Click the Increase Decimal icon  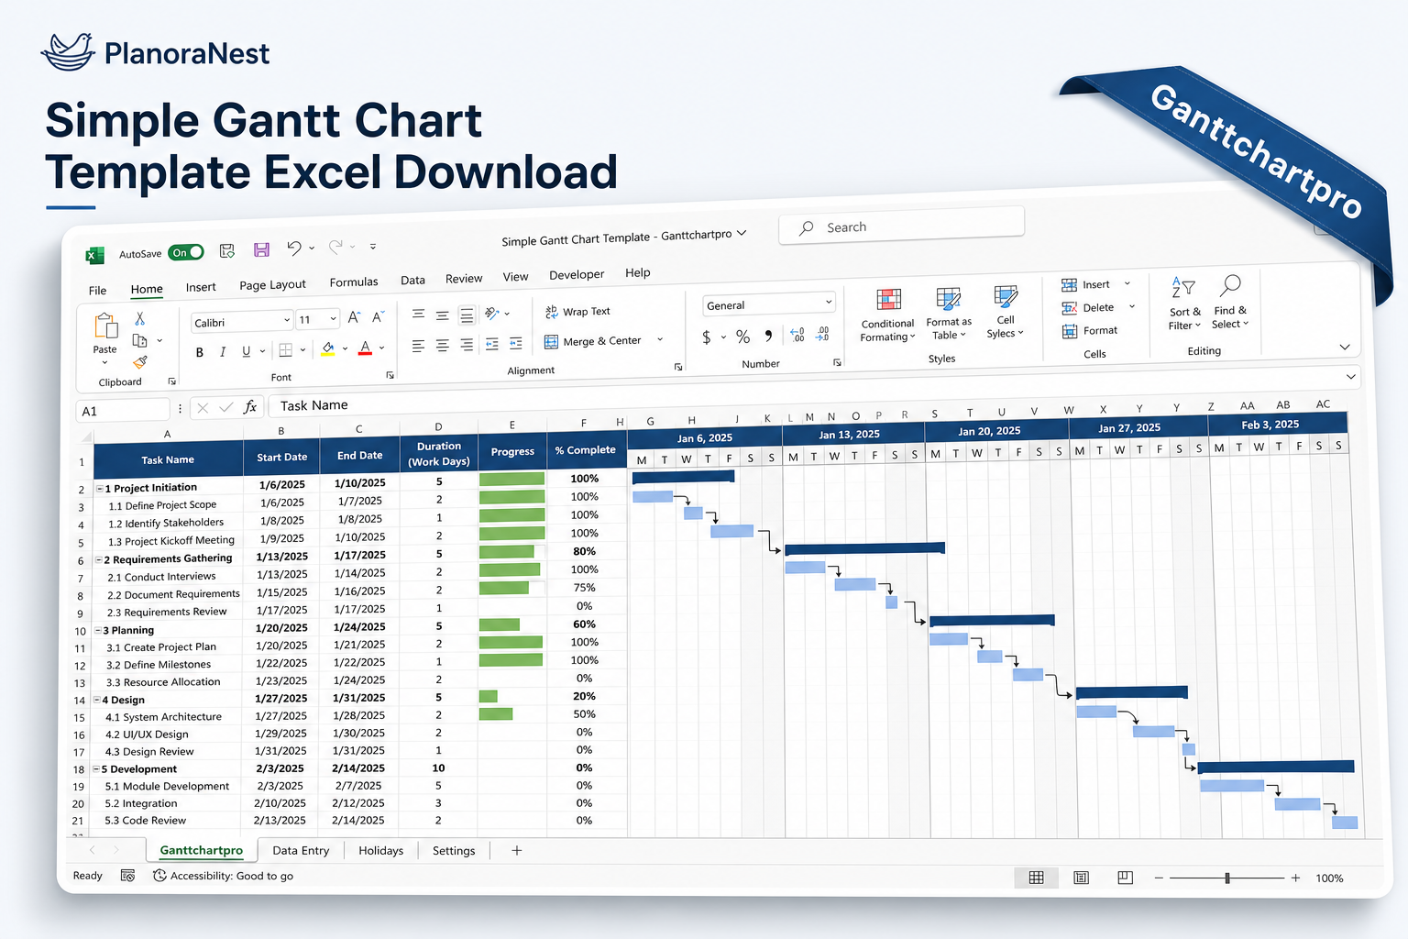coord(797,335)
